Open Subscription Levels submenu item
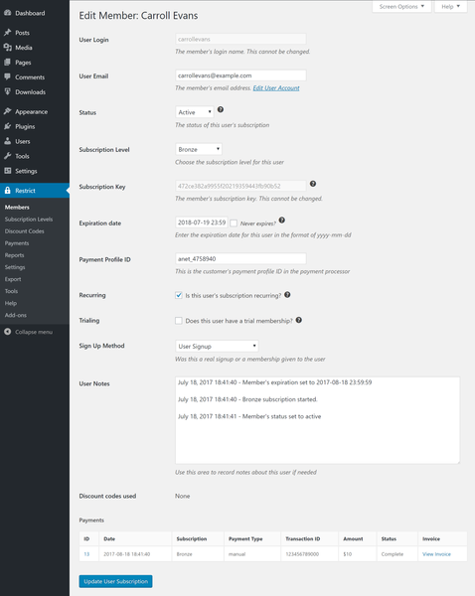The width and height of the screenshot is (475, 596). pyautogui.click(x=29, y=220)
